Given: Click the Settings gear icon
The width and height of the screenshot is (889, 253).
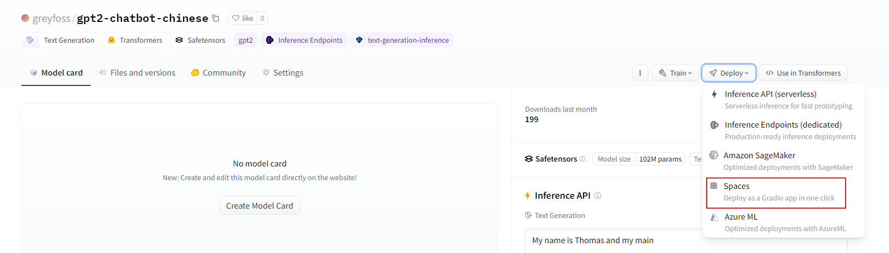Looking at the screenshot, I should (266, 72).
